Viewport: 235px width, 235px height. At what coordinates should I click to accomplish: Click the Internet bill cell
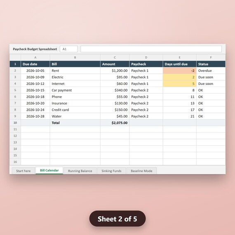tap(75, 84)
